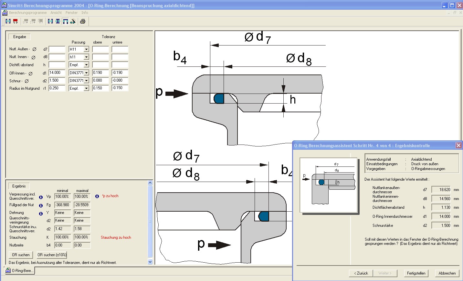Open the Ansicht menu
Screen dimensions: 463x281
click(56, 13)
